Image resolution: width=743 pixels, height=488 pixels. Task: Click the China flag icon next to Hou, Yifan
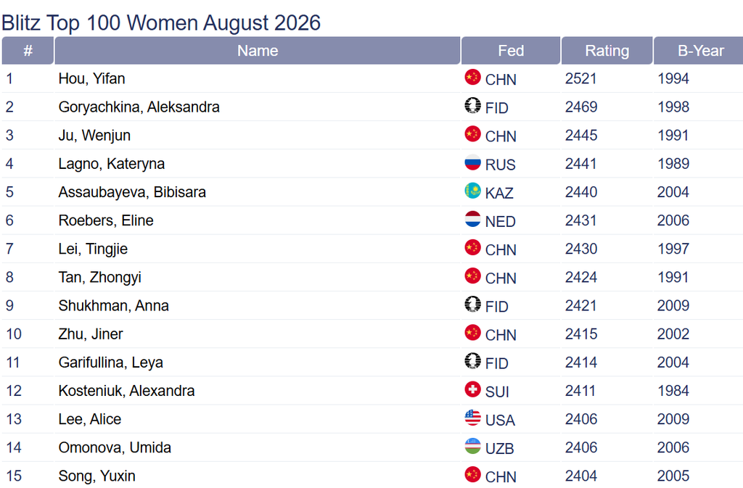point(472,77)
